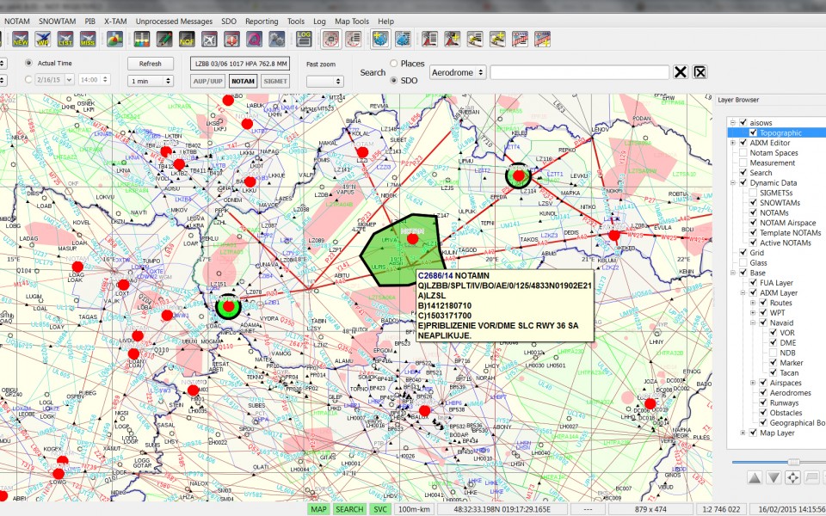Click the NOF toolbar icon
The width and height of the screenshot is (826, 516).
pos(187,39)
